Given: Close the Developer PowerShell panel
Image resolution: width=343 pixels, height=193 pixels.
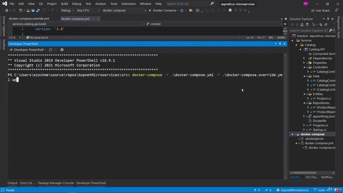Looking at the screenshot, I should click(x=285, y=44).
